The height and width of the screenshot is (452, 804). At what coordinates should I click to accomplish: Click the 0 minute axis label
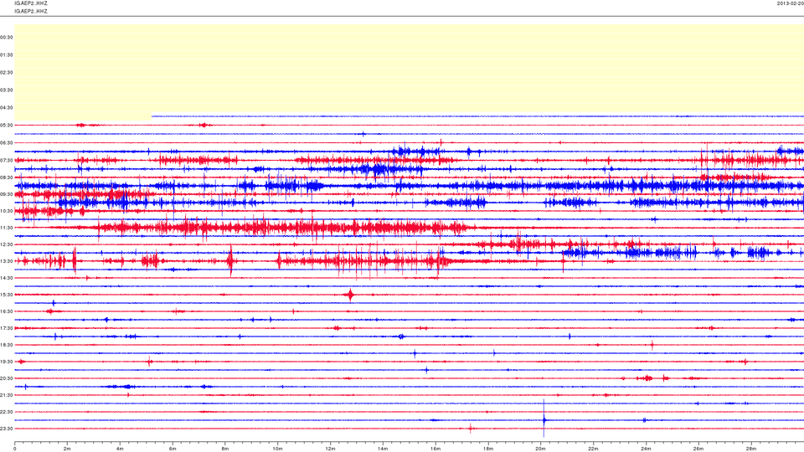coord(15,449)
